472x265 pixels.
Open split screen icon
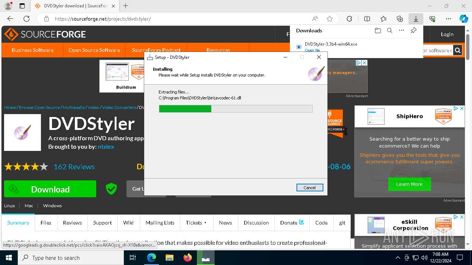(x=367, y=19)
